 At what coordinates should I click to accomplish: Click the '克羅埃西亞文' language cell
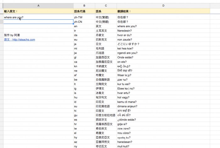[106, 124]
